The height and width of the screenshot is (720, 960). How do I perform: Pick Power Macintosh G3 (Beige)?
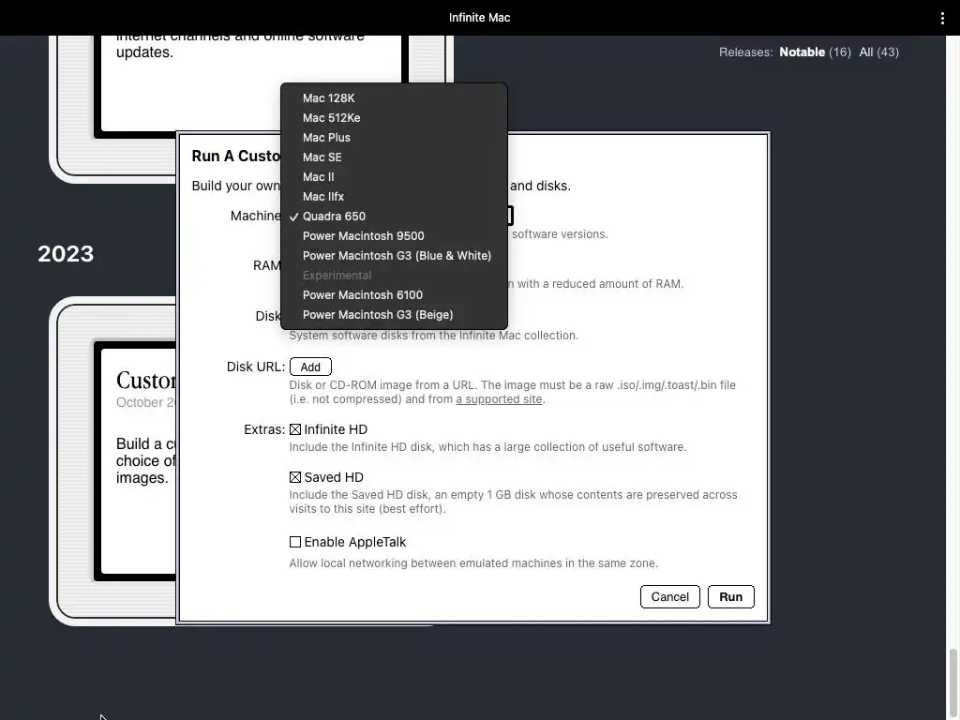point(394,315)
